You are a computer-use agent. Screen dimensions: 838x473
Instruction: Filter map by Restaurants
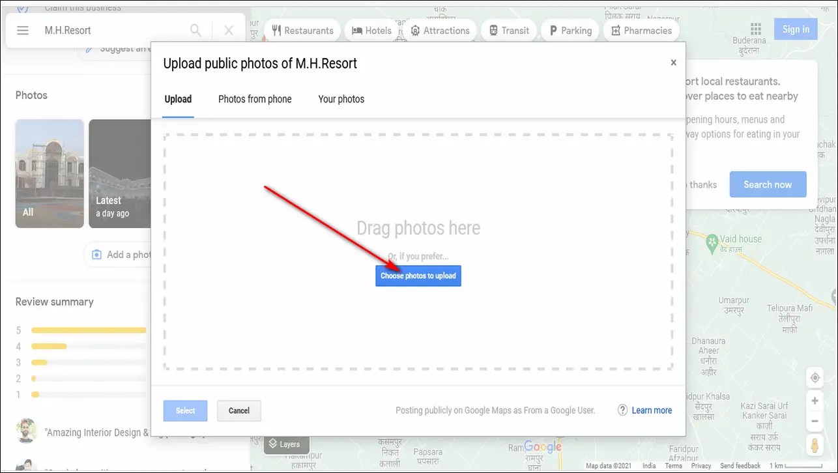[302, 31]
